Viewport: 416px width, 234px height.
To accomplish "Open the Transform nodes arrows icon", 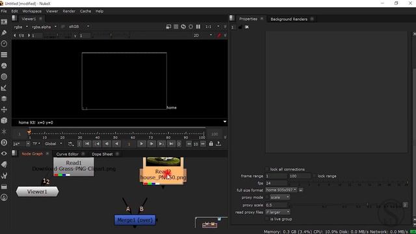I will point(4,110).
